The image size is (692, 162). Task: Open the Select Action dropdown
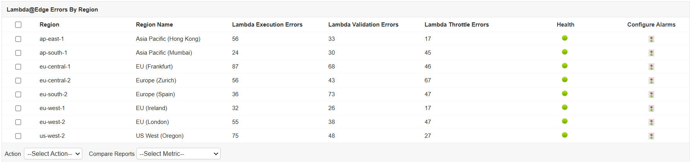(x=53, y=154)
